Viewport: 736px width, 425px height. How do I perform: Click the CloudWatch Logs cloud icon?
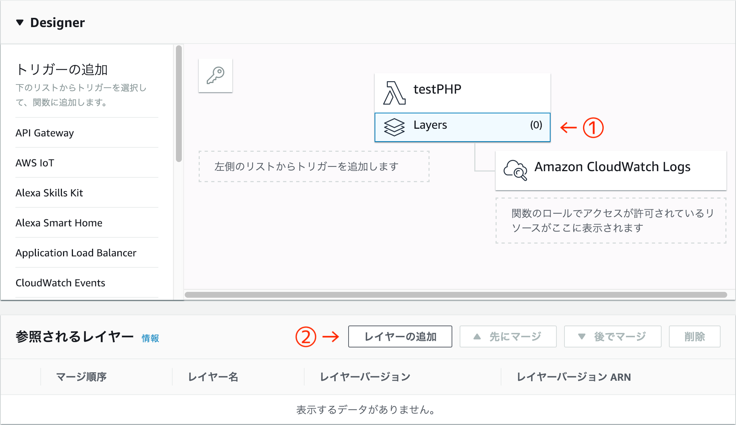[515, 170]
